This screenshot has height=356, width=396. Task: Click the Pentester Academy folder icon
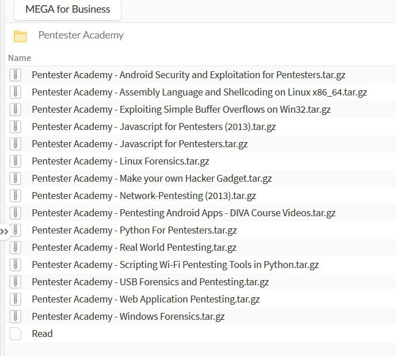20,36
